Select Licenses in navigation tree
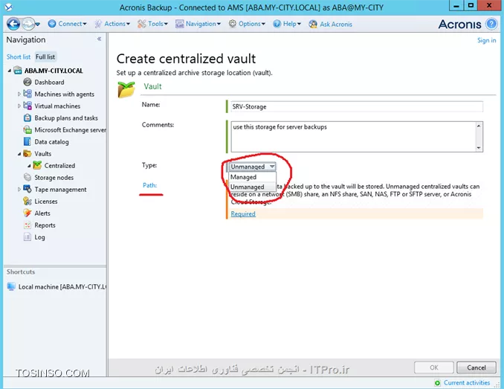Image resolution: width=504 pixels, height=389 pixels. (45, 202)
